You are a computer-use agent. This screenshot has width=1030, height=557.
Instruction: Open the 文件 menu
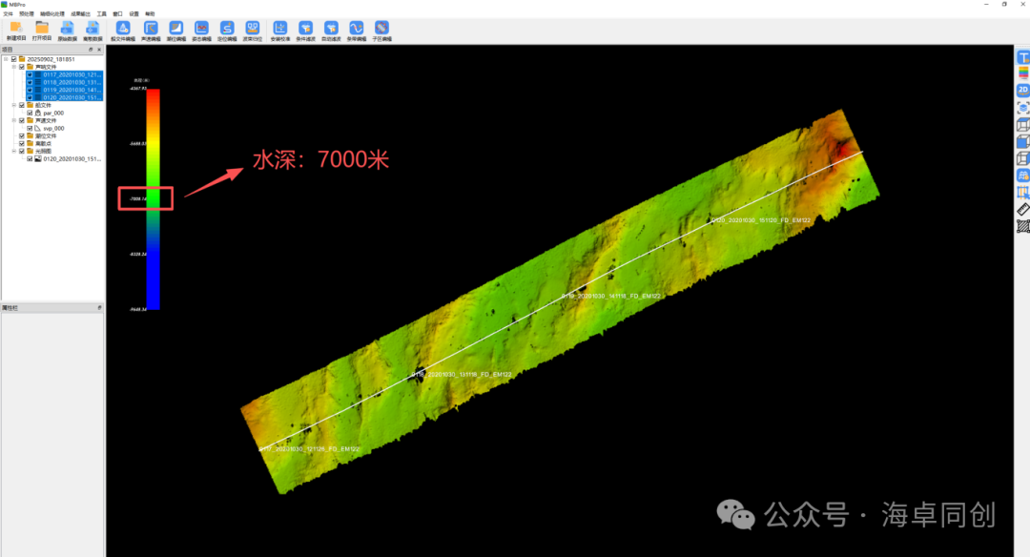[8, 14]
